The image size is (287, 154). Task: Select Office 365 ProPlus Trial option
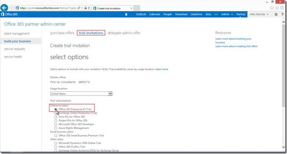(56, 147)
